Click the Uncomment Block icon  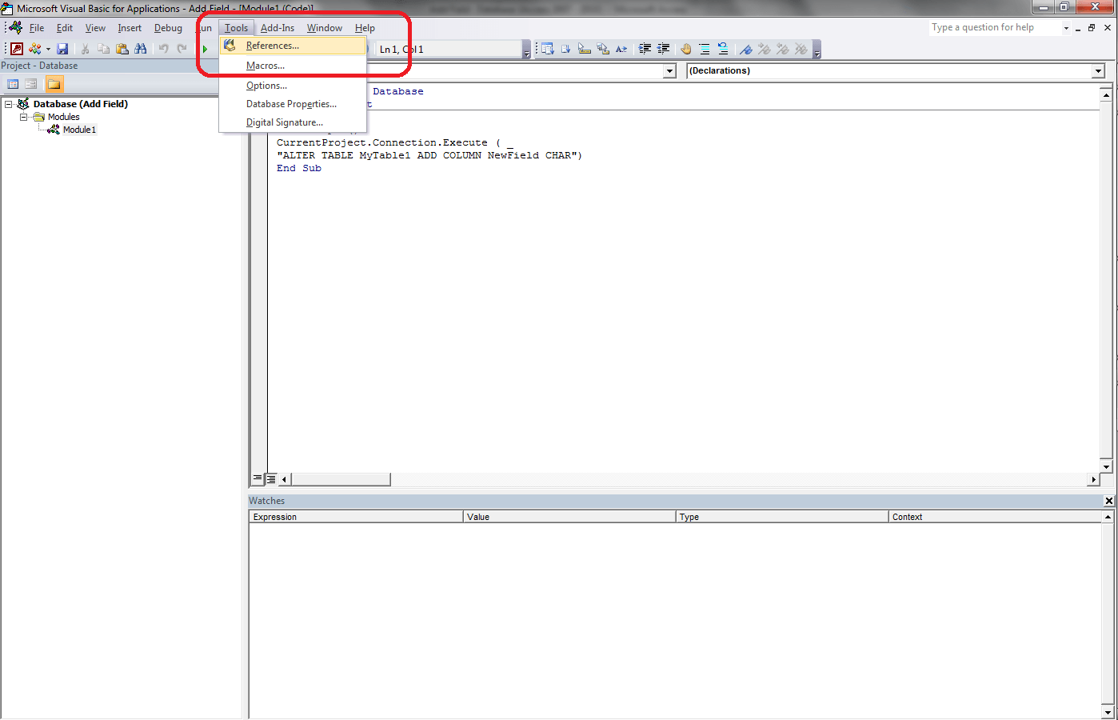click(723, 49)
